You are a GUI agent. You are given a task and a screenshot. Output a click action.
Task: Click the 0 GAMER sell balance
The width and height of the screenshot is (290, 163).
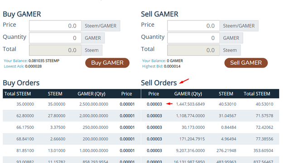[x=175, y=61]
